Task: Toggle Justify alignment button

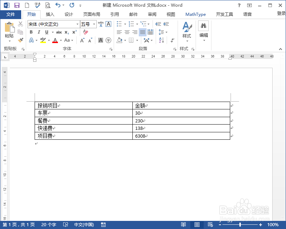Action: coord(143,32)
